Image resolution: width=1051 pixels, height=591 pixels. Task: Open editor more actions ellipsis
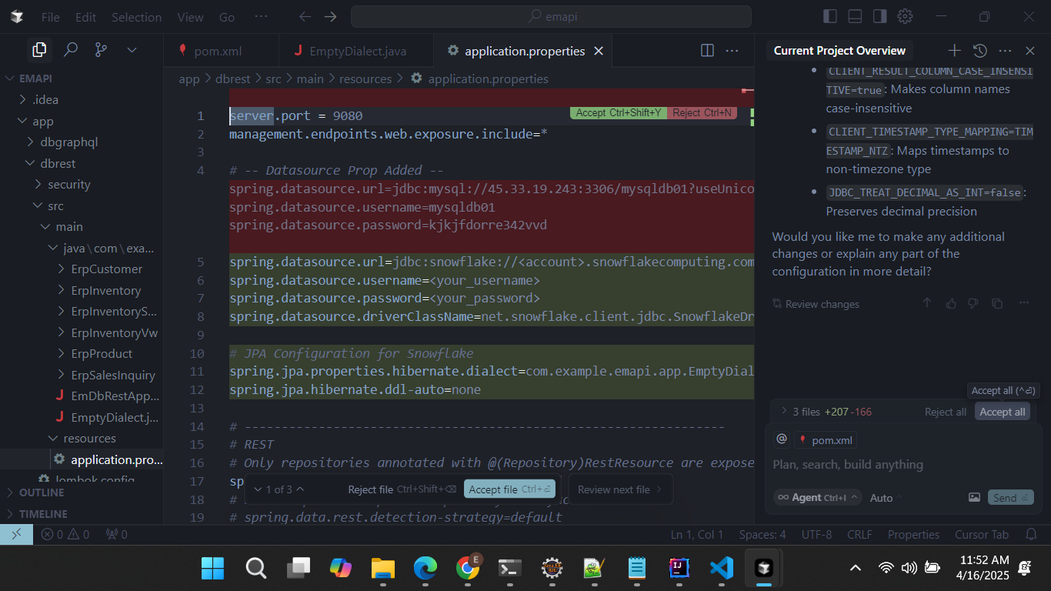coord(732,51)
